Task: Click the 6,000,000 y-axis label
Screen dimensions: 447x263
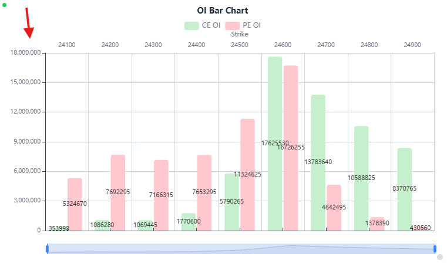Action: pos(27,171)
